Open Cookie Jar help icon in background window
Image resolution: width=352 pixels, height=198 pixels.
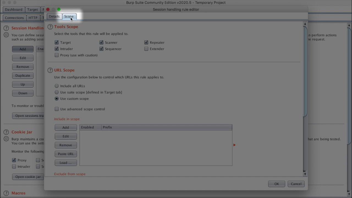tap(6, 132)
